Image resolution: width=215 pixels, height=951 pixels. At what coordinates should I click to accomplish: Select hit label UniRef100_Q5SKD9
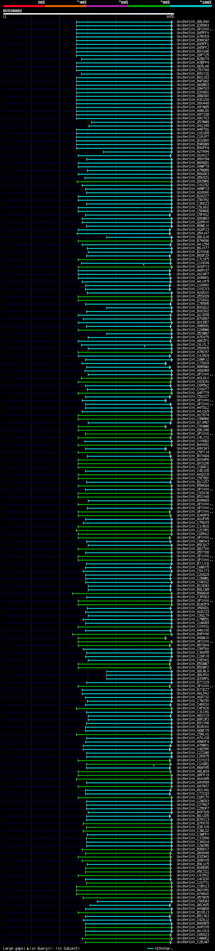(193, 296)
